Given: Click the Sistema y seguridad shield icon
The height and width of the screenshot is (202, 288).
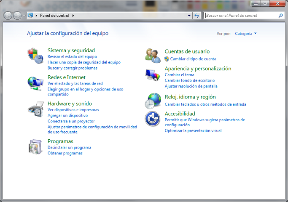Looking at the screenshot, I should (35, 56).
